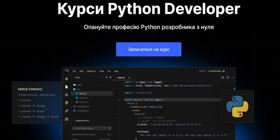The width and height of the screenshot is (280, 140).
Task: Click the import './styles.css' code line
Action: 138,93
